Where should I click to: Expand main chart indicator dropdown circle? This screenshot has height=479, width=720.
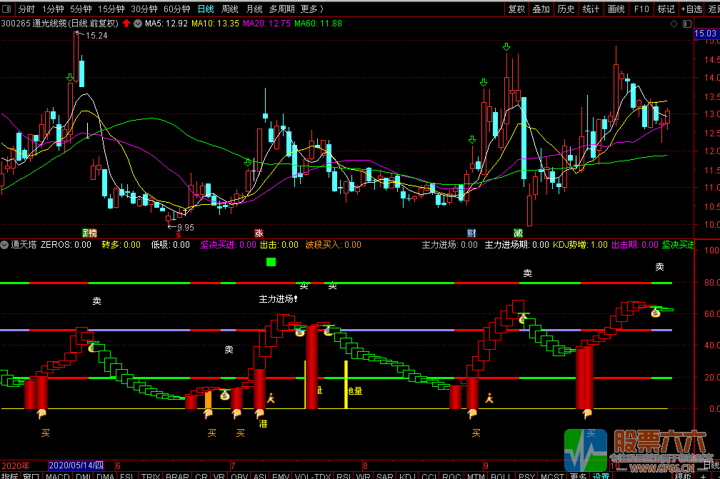138,24
